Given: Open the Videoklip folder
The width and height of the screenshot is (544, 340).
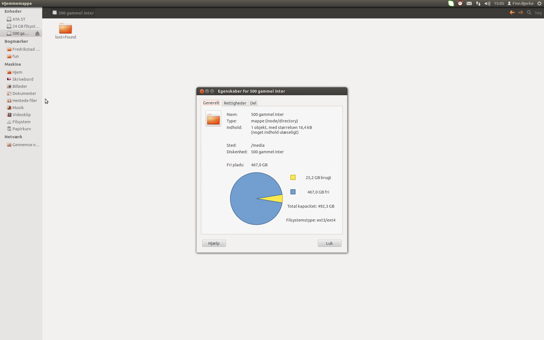Looking at the screenshot, I should tap(21, 114).
